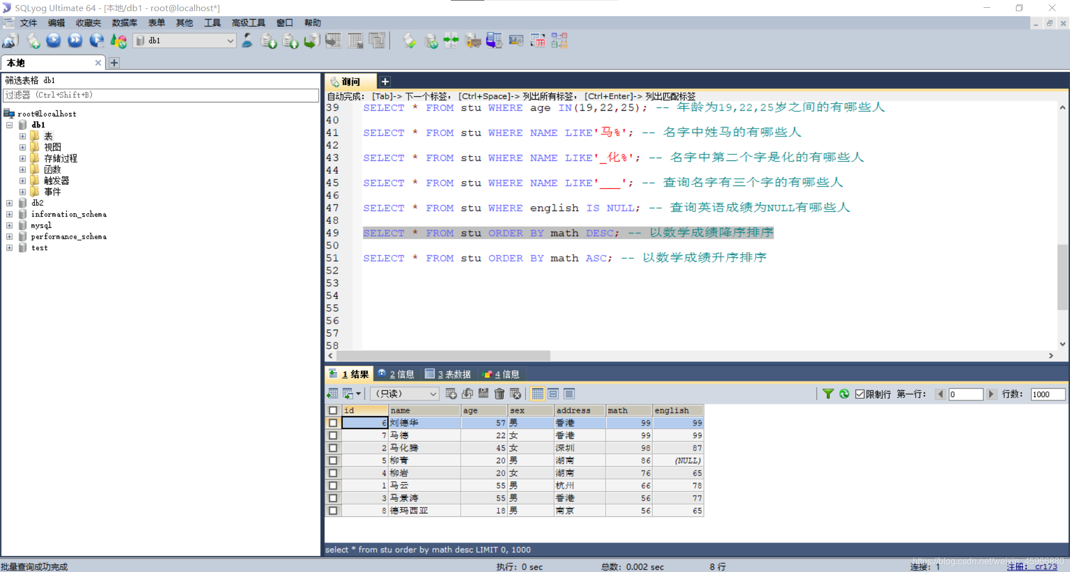Expand the information_schema database node
1070x572 pixels.
point(9,214)
